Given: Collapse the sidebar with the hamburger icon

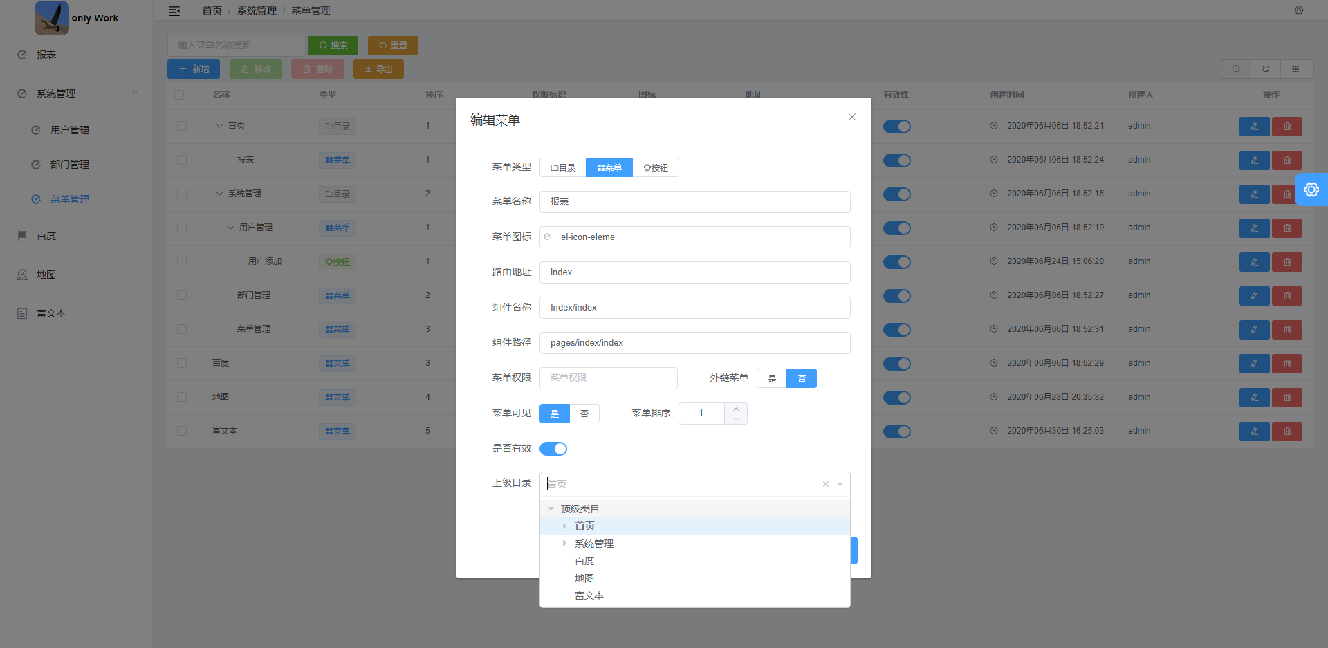Looking at the screenshot, I should pos(174,11).
